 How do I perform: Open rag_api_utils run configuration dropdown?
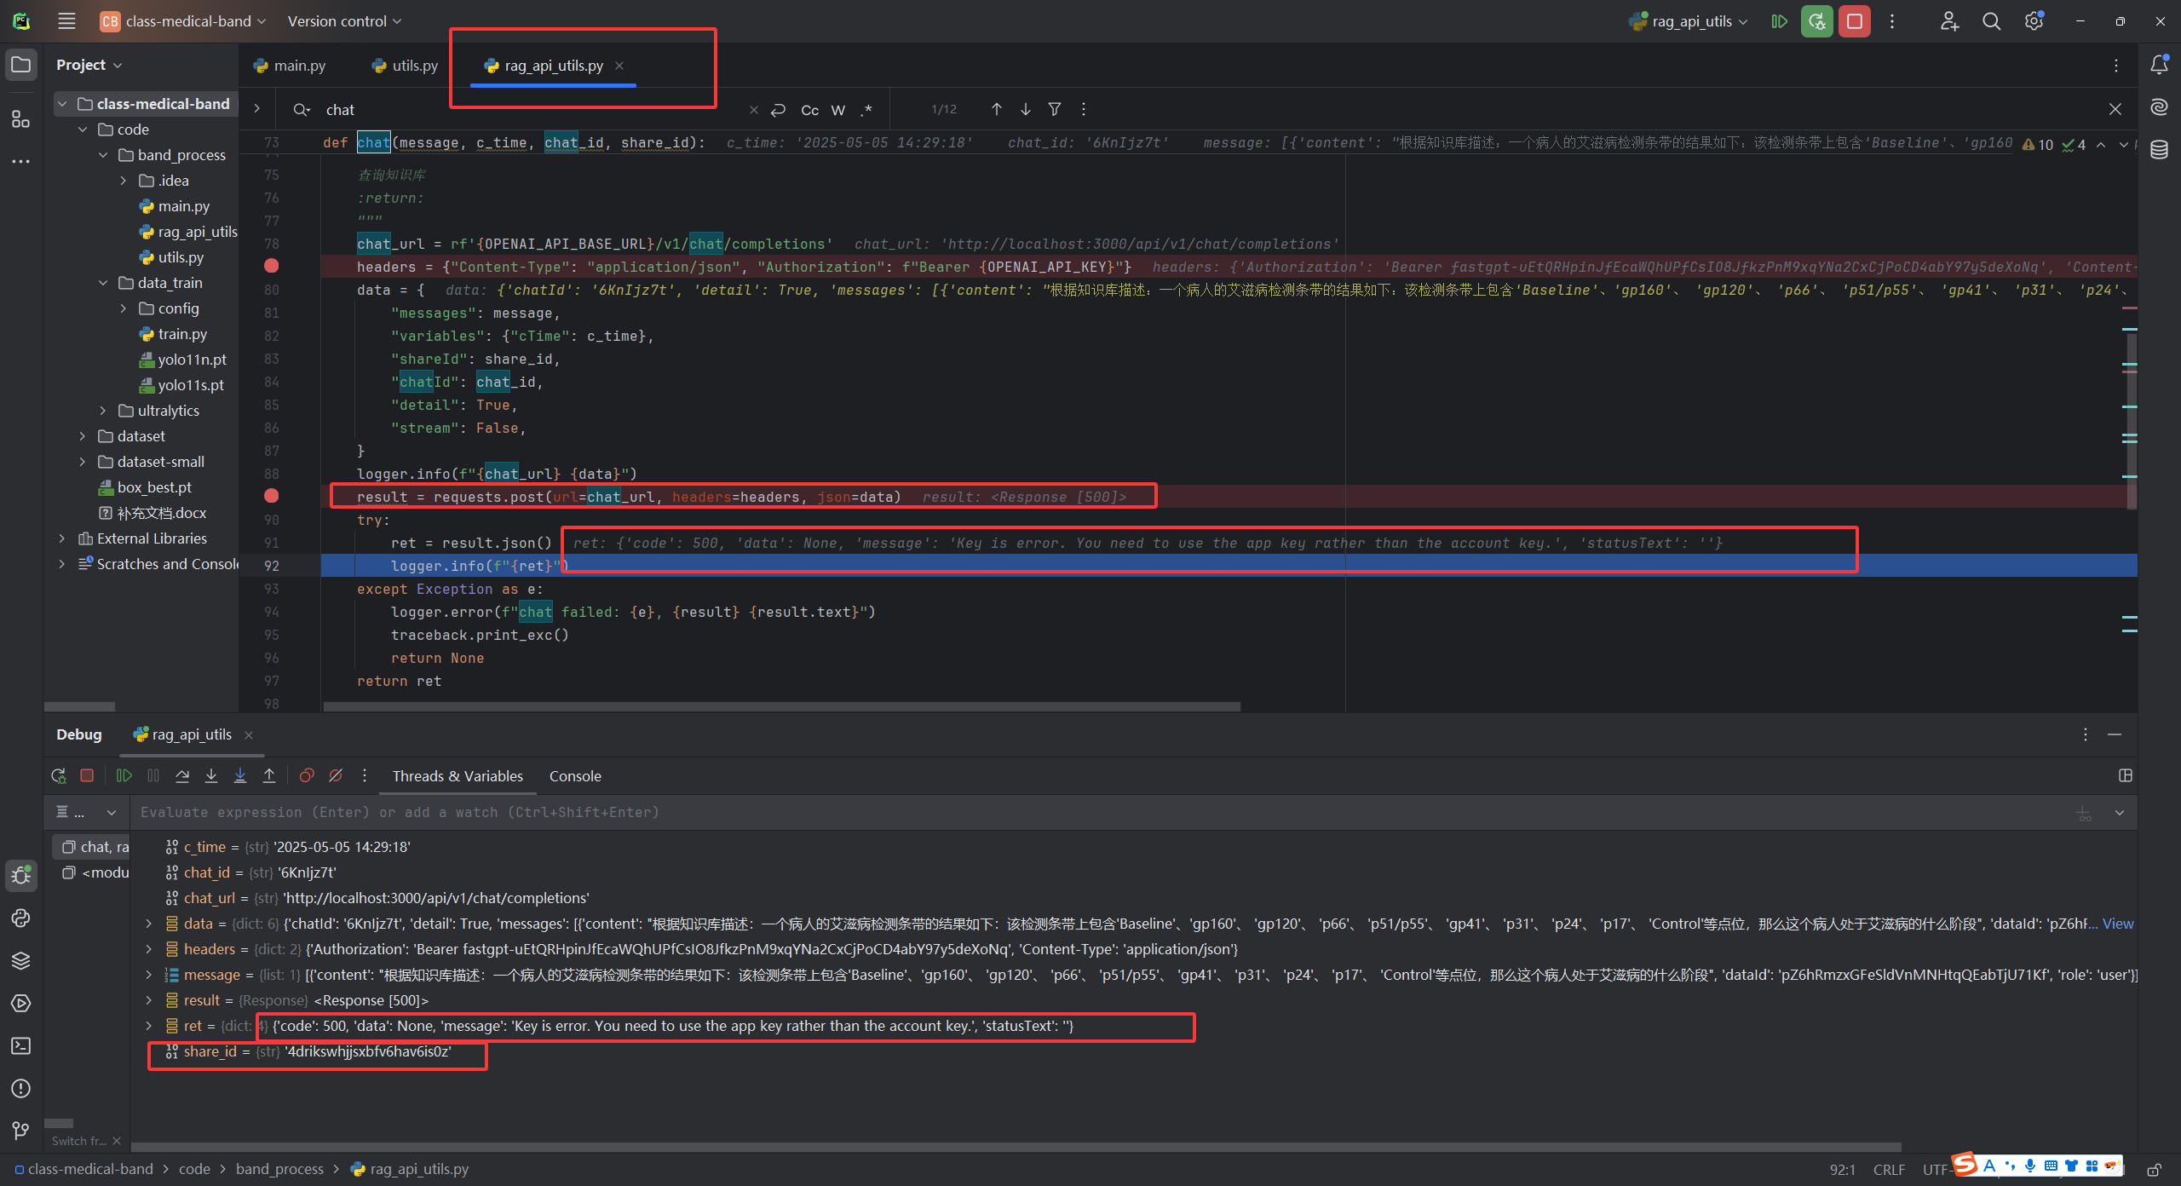[1690, 21]
